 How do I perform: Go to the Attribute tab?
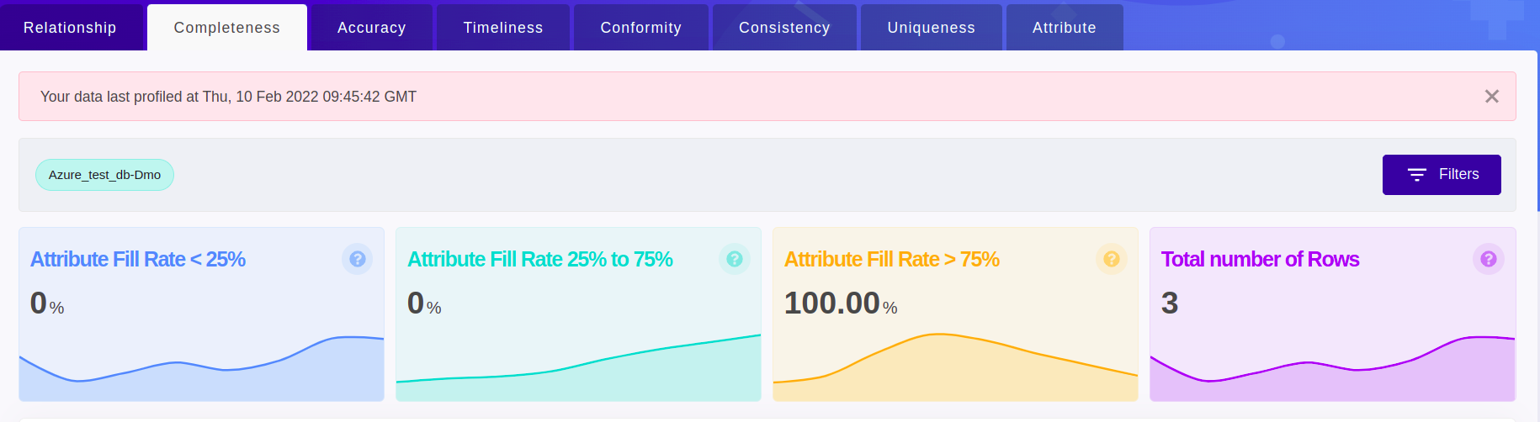point(1065,28)
